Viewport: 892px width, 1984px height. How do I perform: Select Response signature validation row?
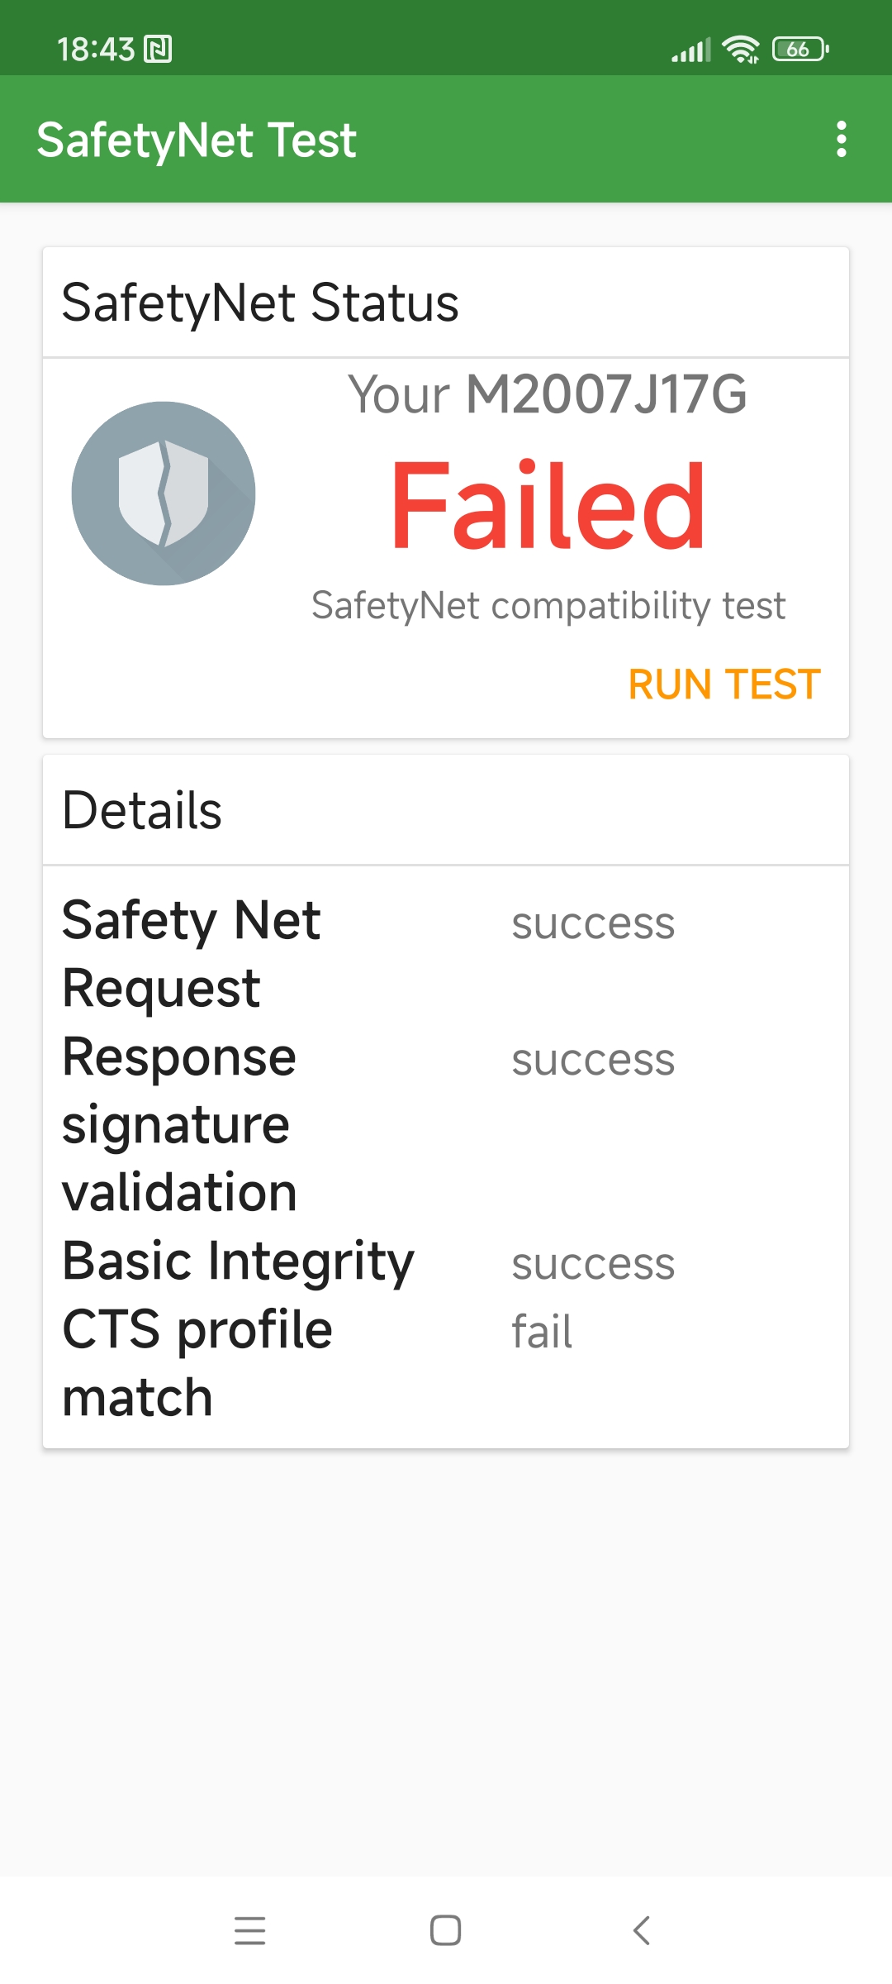(x=446, y=1124)
